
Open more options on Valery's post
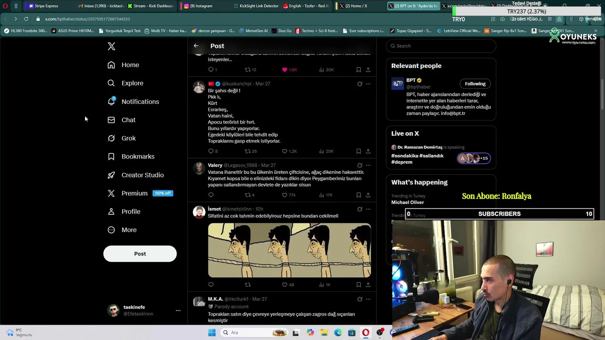(x=368, y=166)
